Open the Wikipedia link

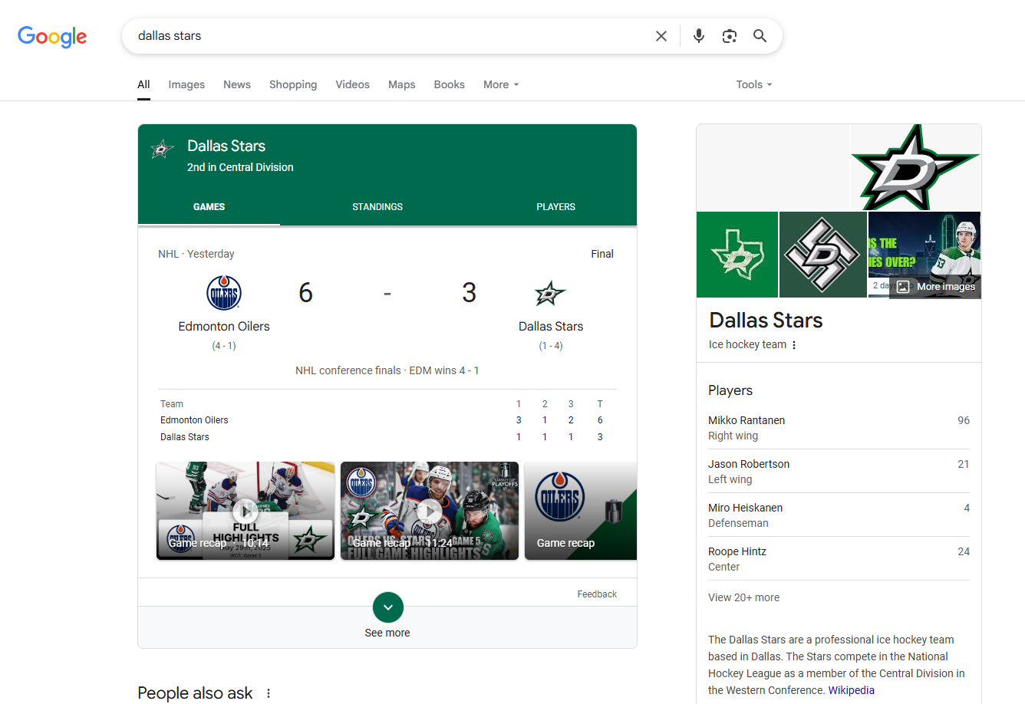pos(851,690)
